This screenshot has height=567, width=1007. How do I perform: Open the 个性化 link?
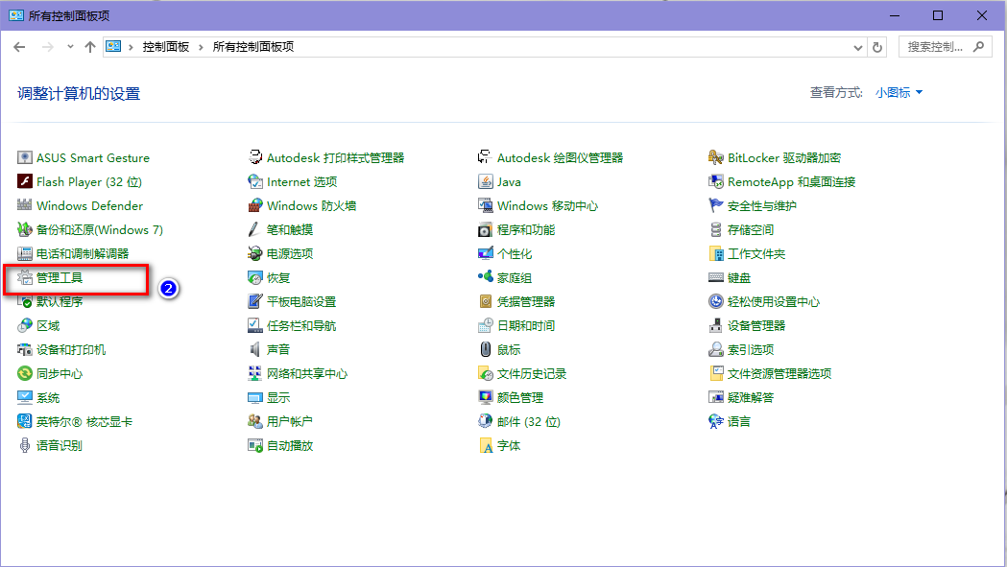pyautogui.click(x=515, y=253)
